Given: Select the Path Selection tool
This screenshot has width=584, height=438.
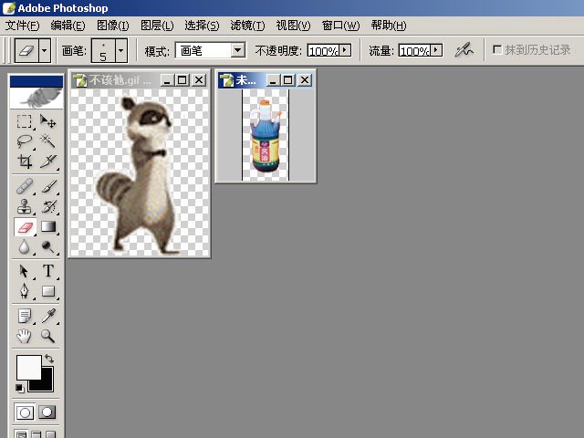Looking at the screenshot, I should tap(25, 271).
